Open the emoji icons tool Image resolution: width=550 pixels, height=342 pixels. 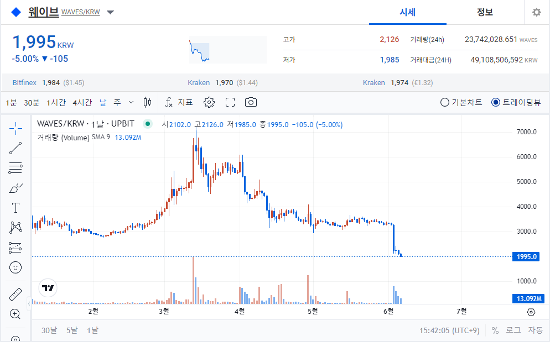click(x=15, y=268)
